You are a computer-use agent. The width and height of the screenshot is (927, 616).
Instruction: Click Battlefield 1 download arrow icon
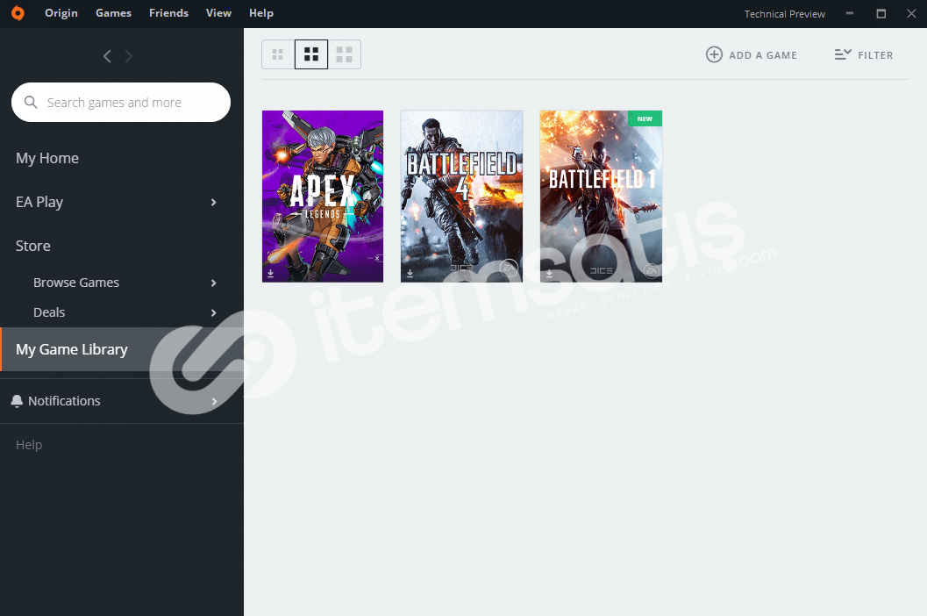(549, 274)
